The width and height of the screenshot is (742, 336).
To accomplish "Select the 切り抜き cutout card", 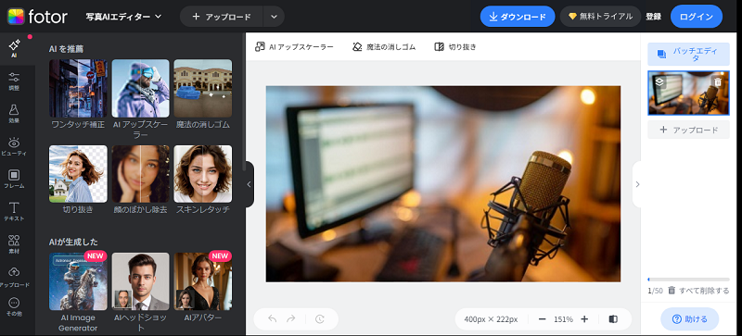I will click(x=78, y=174).
